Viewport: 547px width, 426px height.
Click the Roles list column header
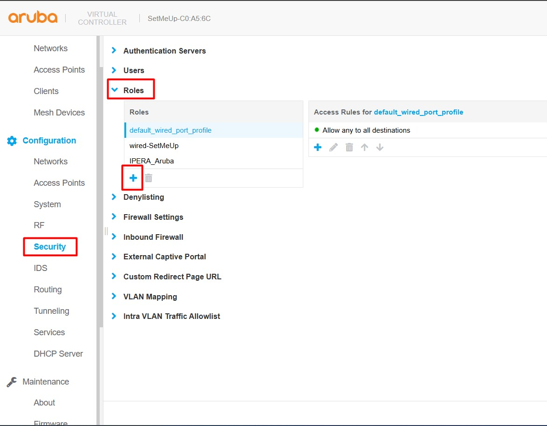point(213,112)
